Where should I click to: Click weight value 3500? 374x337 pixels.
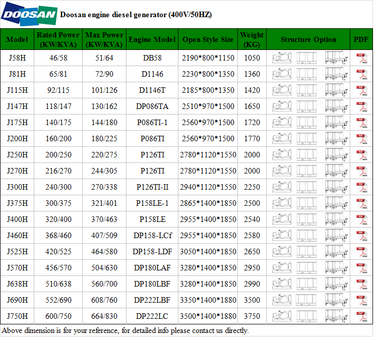[x=252, y=300]
